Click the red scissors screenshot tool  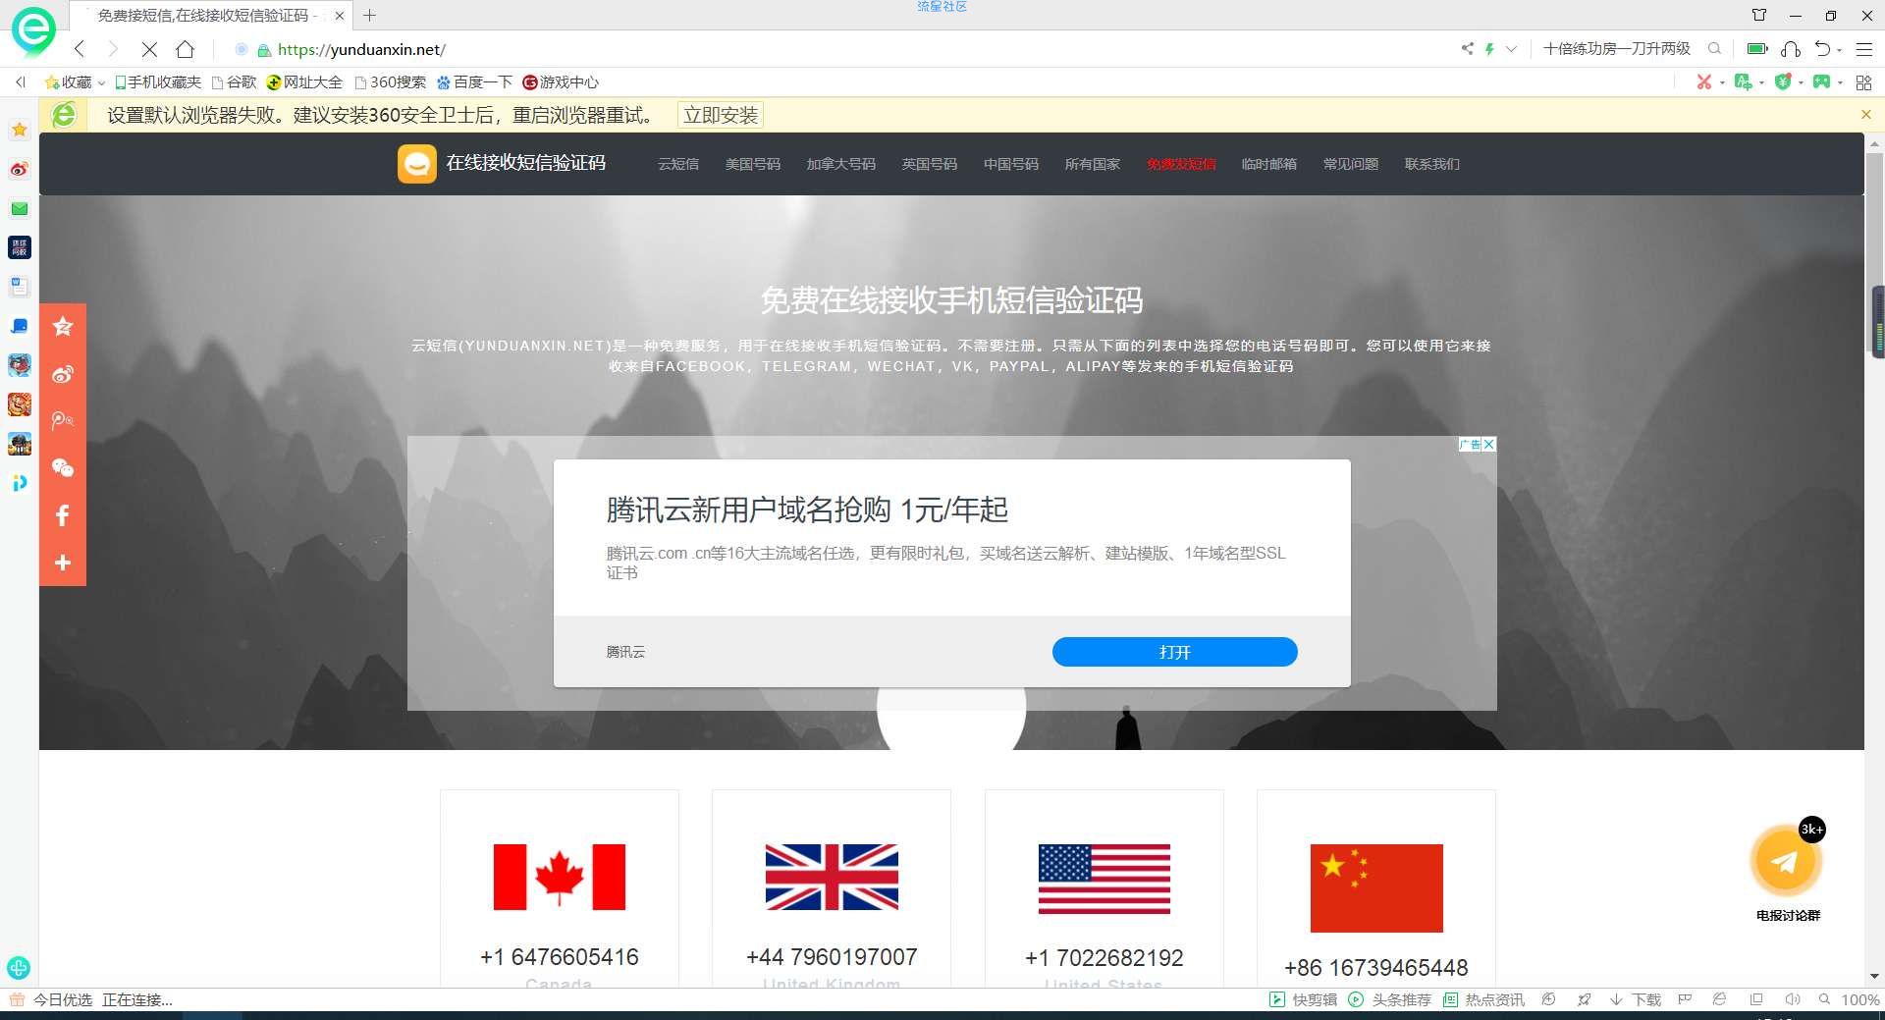pos(1704,82)
